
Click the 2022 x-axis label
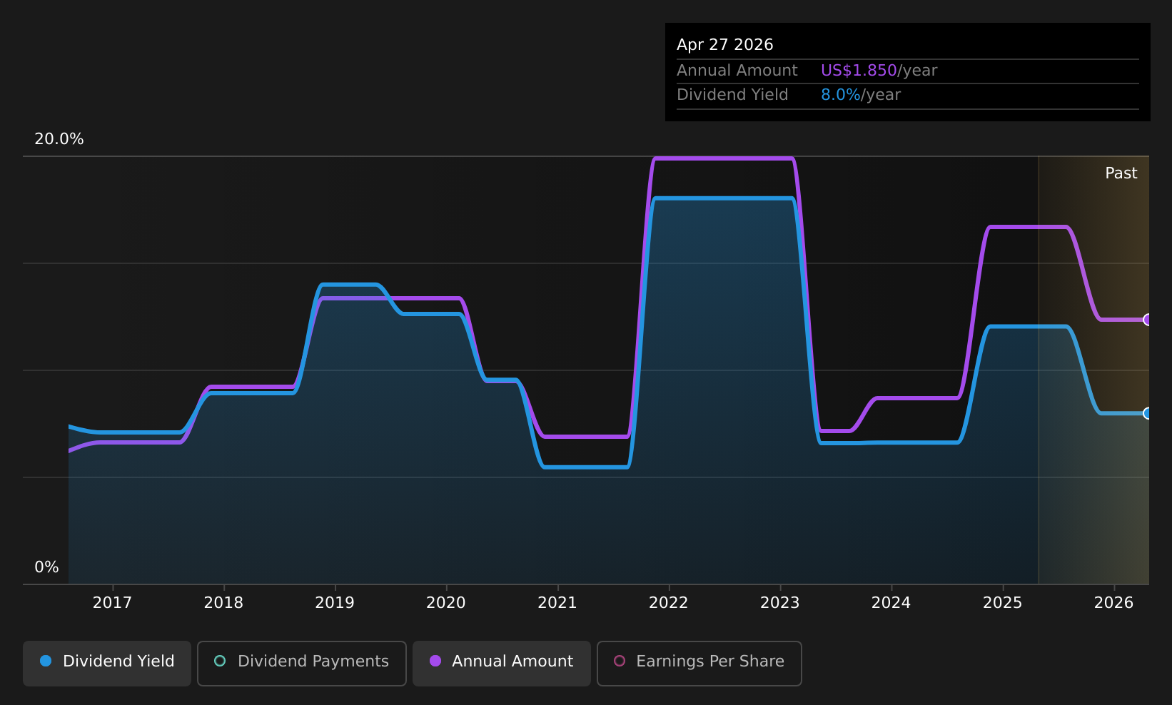669,603
